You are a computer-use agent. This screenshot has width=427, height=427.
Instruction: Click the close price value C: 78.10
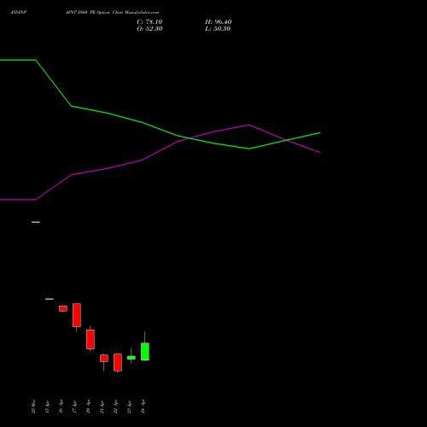point(149,22)
